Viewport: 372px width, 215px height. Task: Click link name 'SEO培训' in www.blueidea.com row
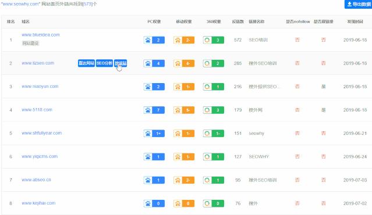(x=258, y=40)
